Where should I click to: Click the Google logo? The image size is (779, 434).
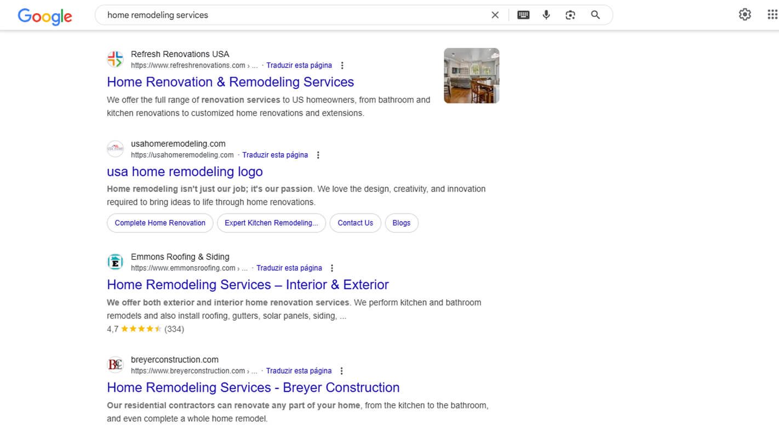point(45,16)
